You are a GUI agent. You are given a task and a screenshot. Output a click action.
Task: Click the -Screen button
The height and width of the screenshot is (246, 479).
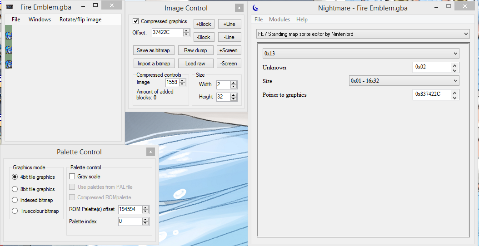point(229,64)
